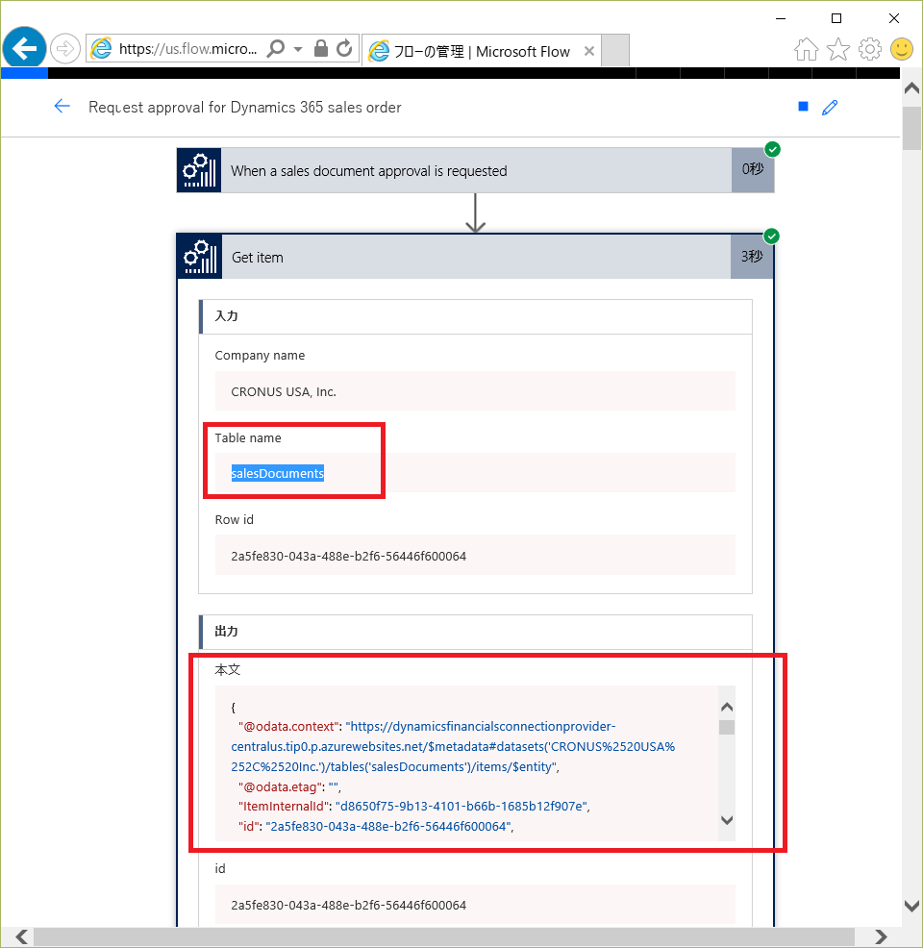Click the page vertical scrollbar down arrow
Image resolution: width=923 pixels, height=948 pixels.
(x=911, y=906)
